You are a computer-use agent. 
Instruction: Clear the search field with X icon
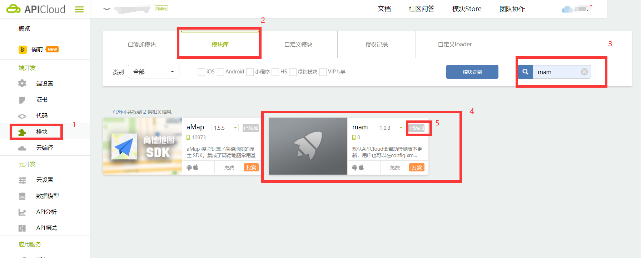point(585,72)
